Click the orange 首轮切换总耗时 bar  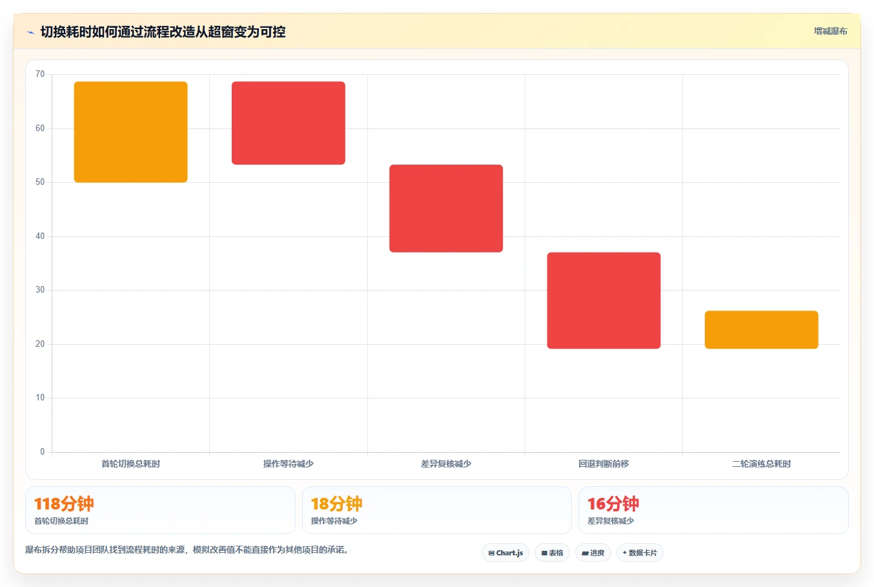131,132
